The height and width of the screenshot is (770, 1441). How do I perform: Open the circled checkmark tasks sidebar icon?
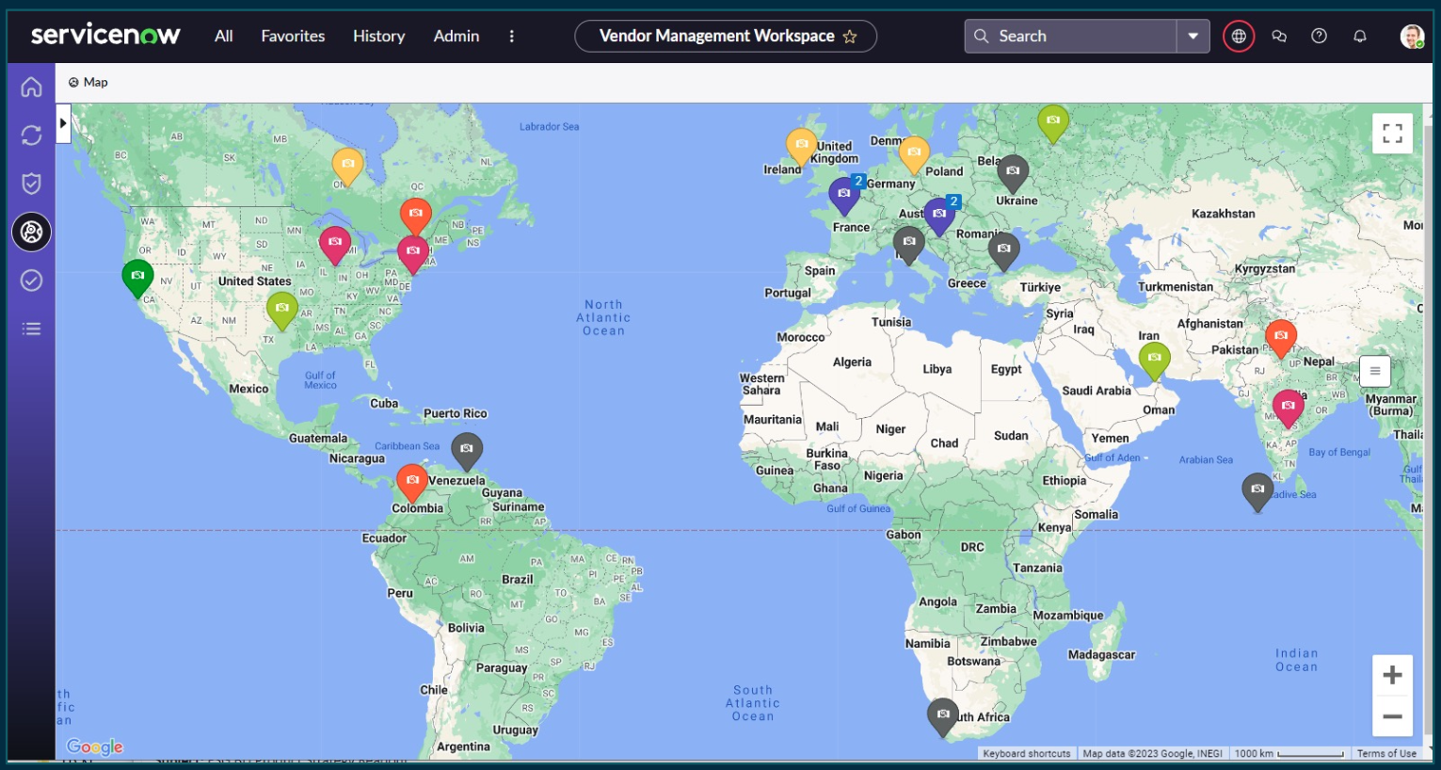31,281
